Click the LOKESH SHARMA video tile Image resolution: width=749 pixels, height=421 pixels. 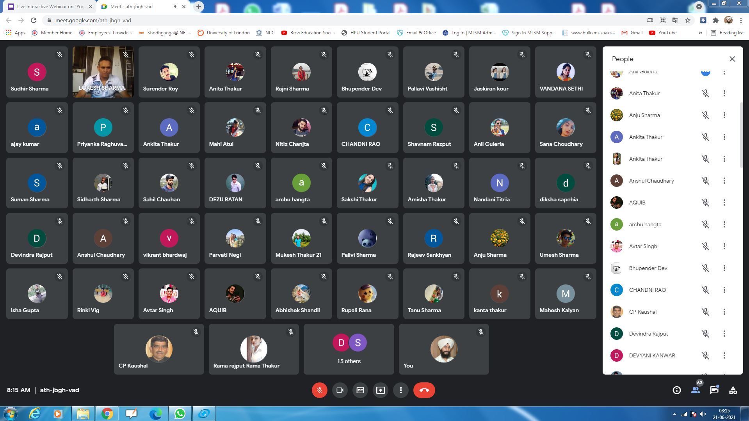point(103,72)
